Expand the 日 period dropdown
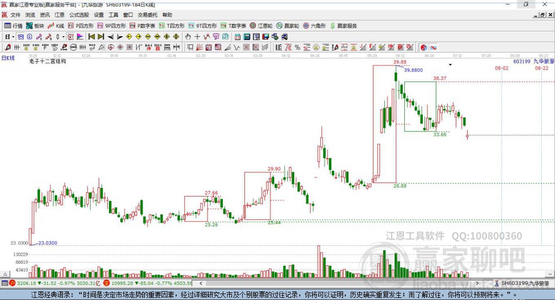Image resolution: width=555 pixels, height=300 pixels. pos(14,37)
